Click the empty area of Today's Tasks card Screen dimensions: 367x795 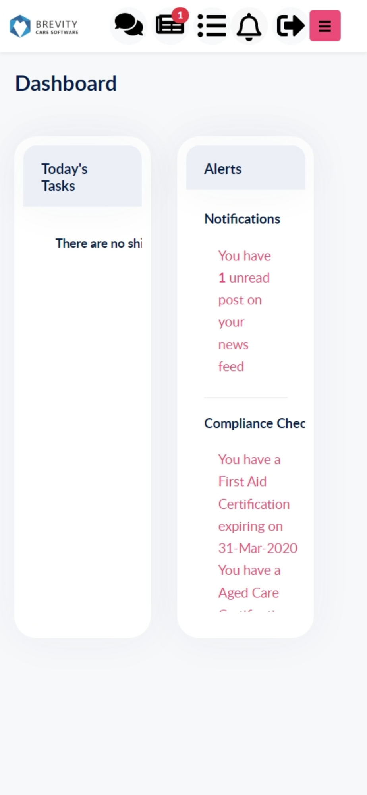tap(83, 437)
